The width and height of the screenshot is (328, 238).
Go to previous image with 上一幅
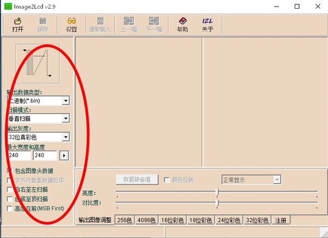coord(129,25)
